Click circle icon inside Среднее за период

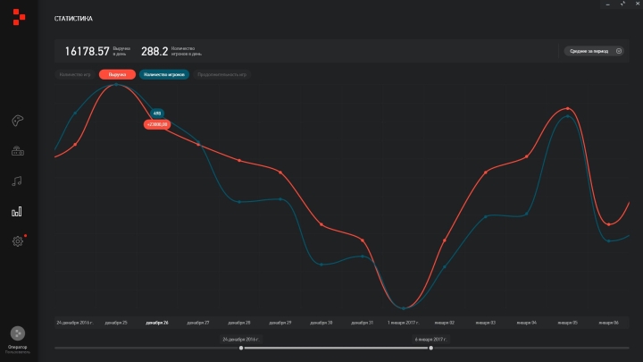(x=619, y=51)
